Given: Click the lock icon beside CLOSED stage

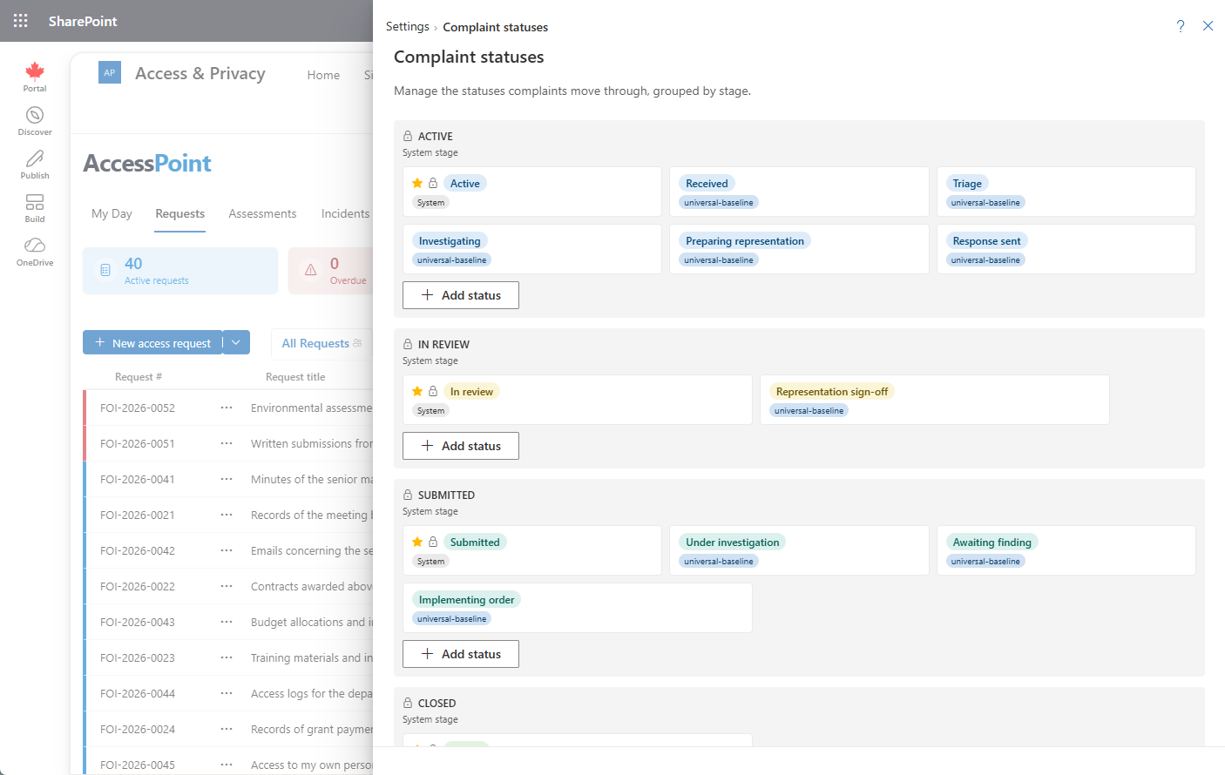Looking at the screenshot, I should [408, 703].
